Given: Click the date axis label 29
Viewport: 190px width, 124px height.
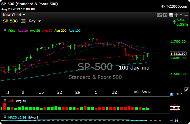Looking at the screenshot, I should pos(78,92).
